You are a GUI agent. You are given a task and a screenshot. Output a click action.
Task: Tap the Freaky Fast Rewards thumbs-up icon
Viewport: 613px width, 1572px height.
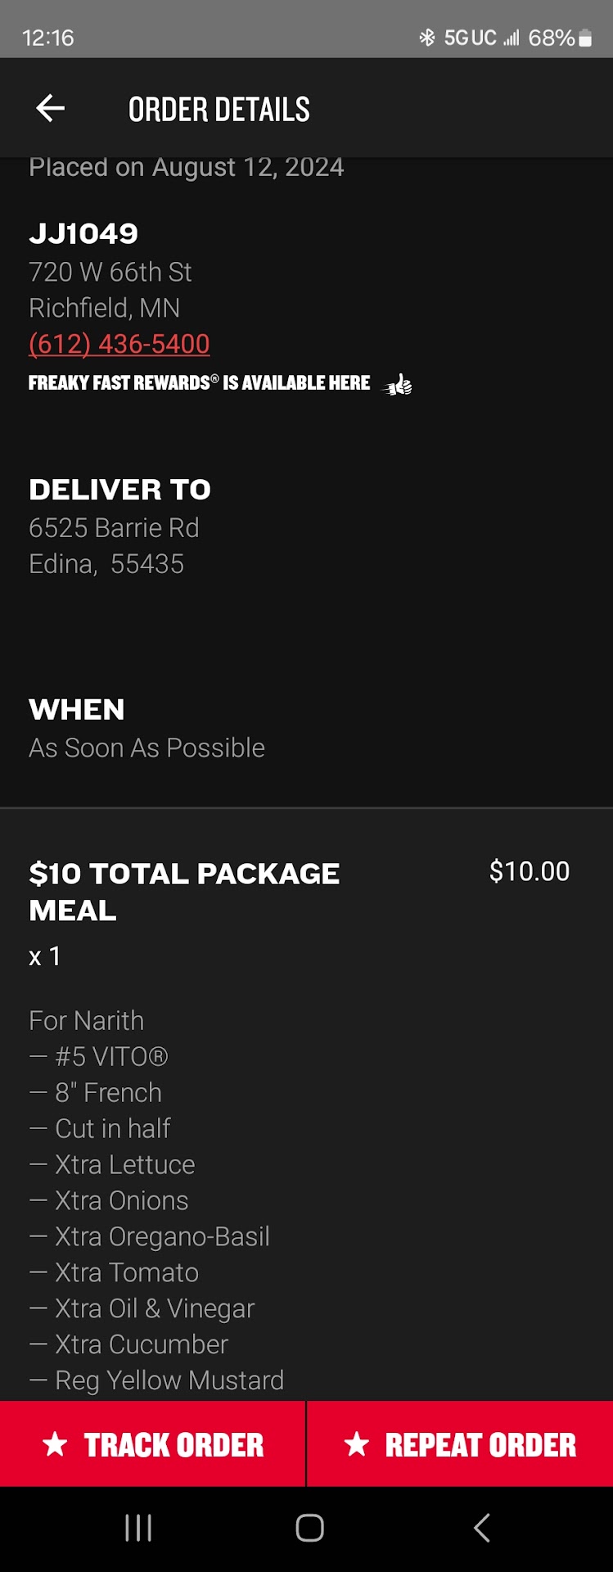(399, 384)
